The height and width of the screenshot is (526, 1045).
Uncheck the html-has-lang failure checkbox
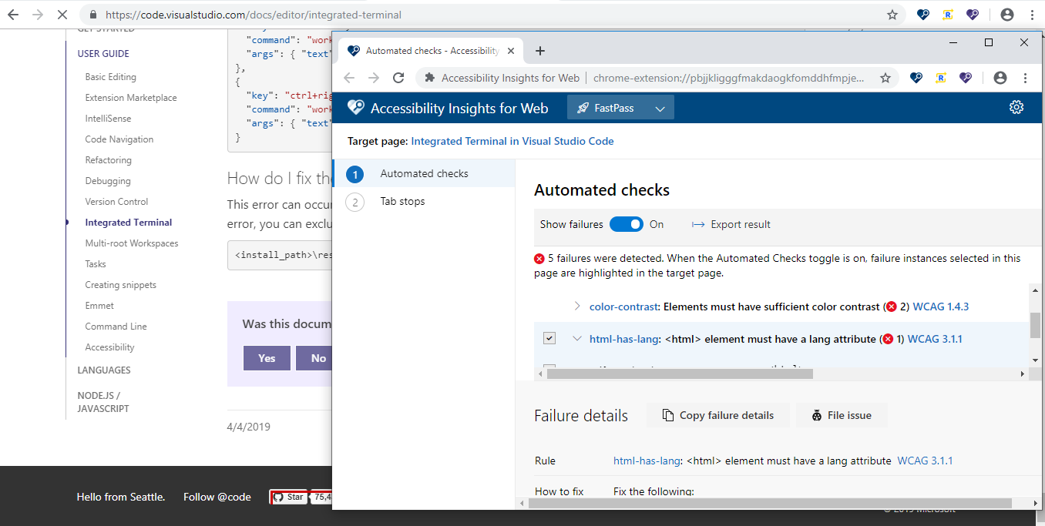(549, 338)
